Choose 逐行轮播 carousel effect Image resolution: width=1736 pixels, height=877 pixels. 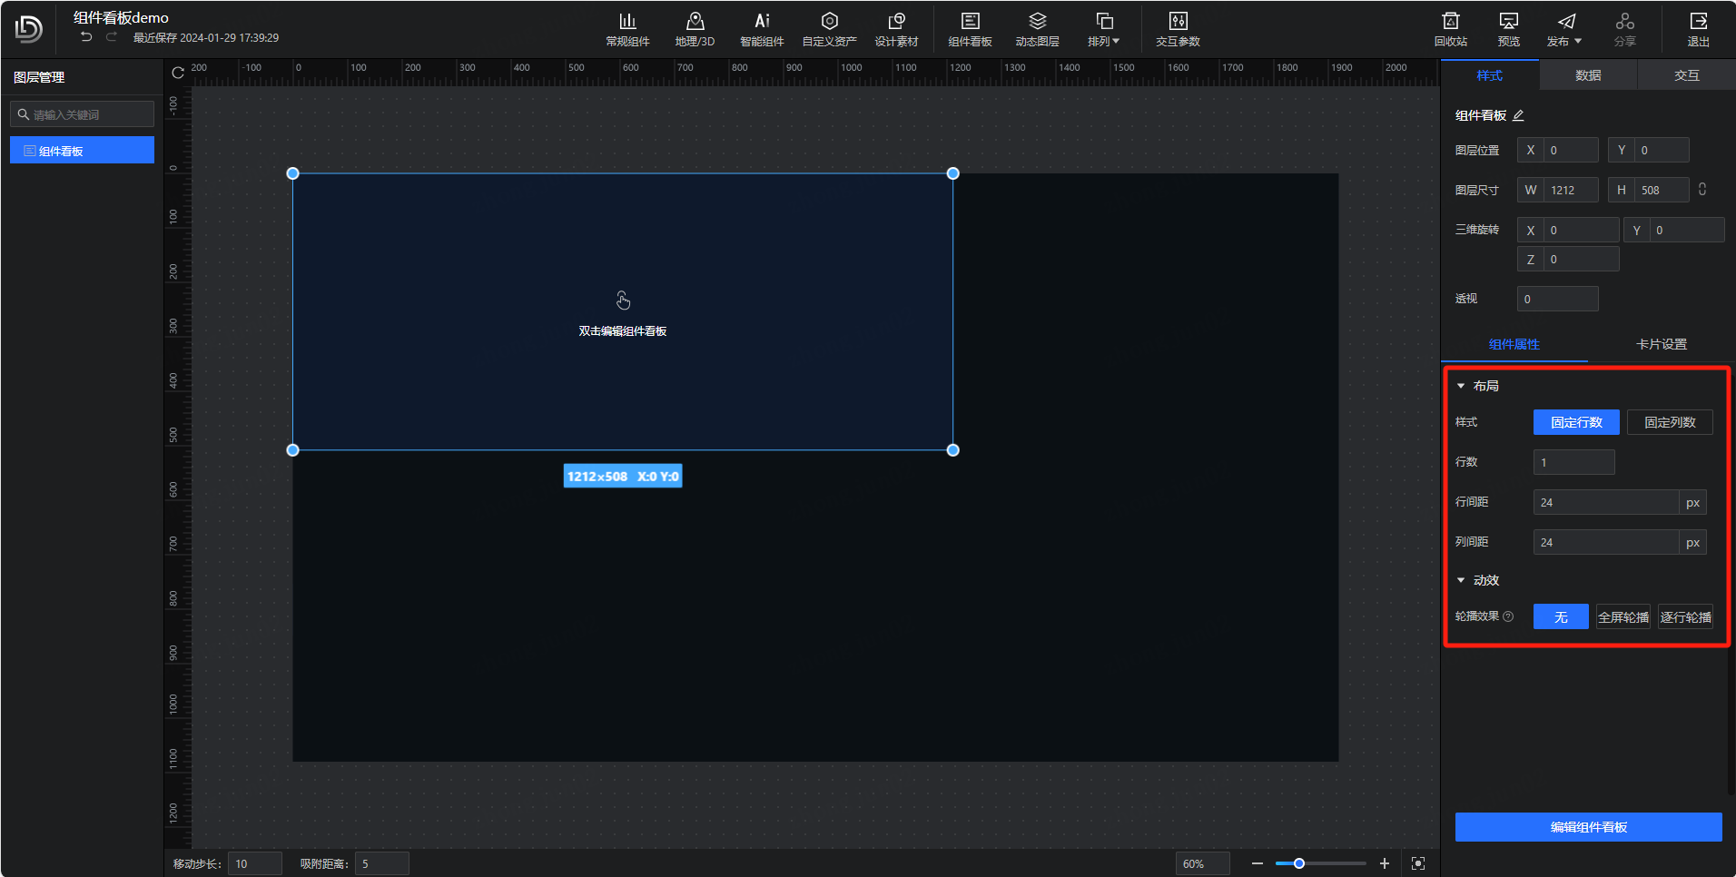(1685, 617)
